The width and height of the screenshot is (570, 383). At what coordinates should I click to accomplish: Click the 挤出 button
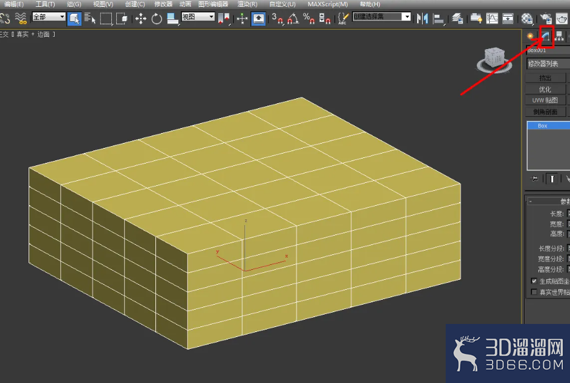(545, 76)
